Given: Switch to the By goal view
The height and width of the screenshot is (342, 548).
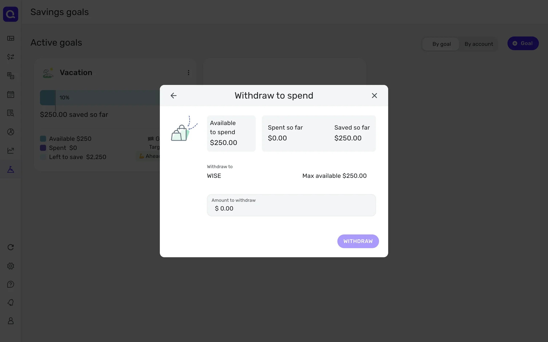Looking at the screenshot, I should [x=441, y=44].
